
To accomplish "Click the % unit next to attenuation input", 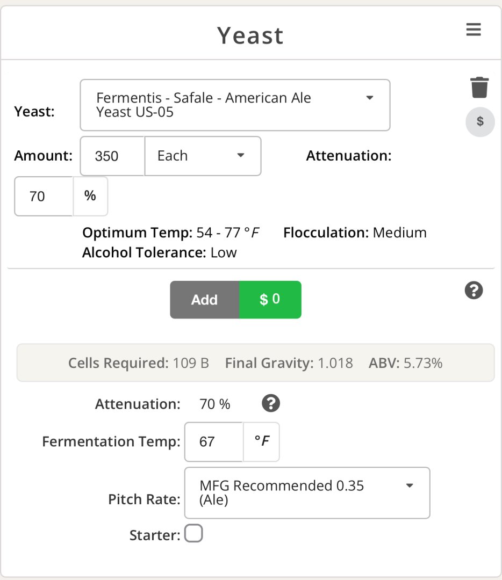I will click(90, 197).
